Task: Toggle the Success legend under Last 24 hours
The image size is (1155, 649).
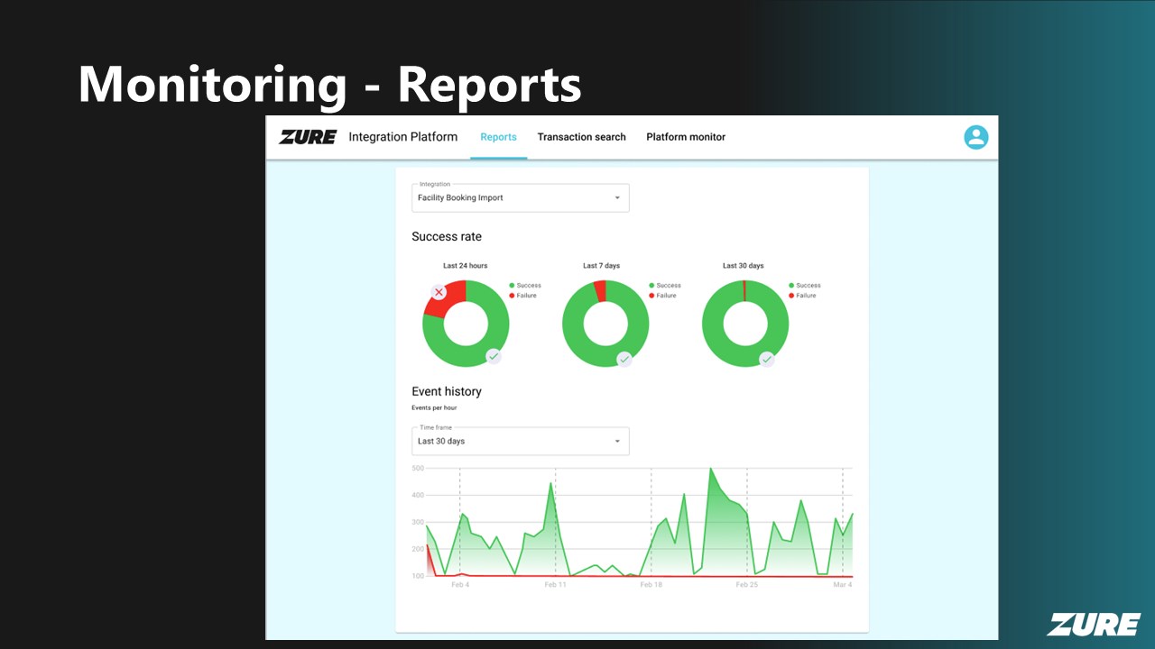Action: [524, 286]
